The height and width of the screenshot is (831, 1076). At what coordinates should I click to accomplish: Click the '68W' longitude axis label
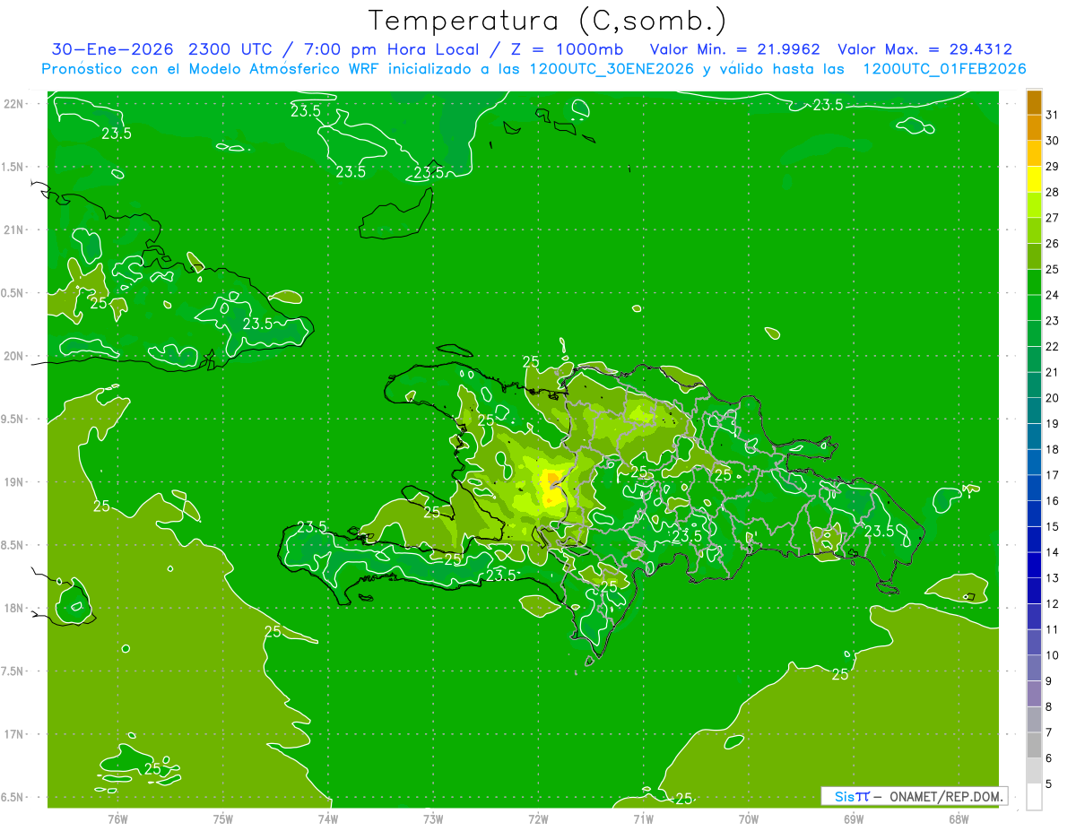pyautogui.click(x=959, y=818)
